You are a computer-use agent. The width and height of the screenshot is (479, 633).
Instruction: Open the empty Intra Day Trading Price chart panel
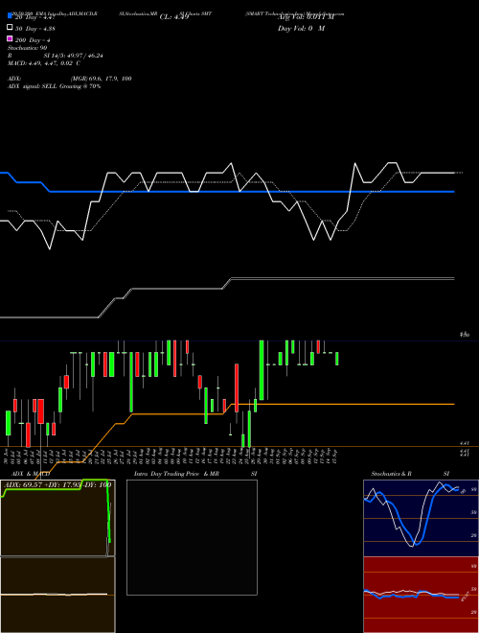click(x=192, y=537)
